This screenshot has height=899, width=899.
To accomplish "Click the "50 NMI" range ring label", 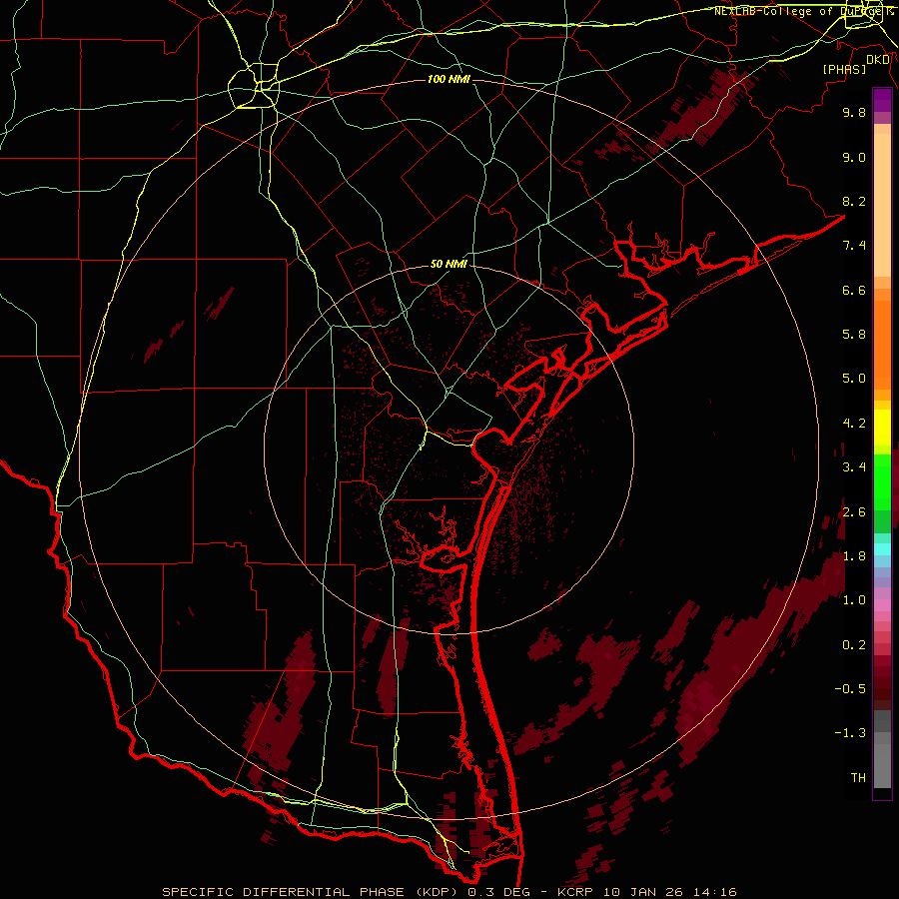I will pyautogui.click(x=449, y=264).
